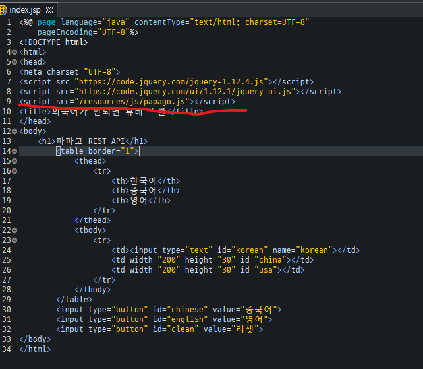Click line number 9 in the gutter
423x369 pixels.
pos(9,102)
